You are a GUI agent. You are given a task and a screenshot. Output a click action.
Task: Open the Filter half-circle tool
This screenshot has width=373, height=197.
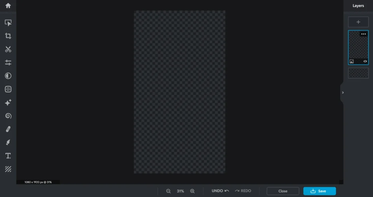tap(8, 76)
